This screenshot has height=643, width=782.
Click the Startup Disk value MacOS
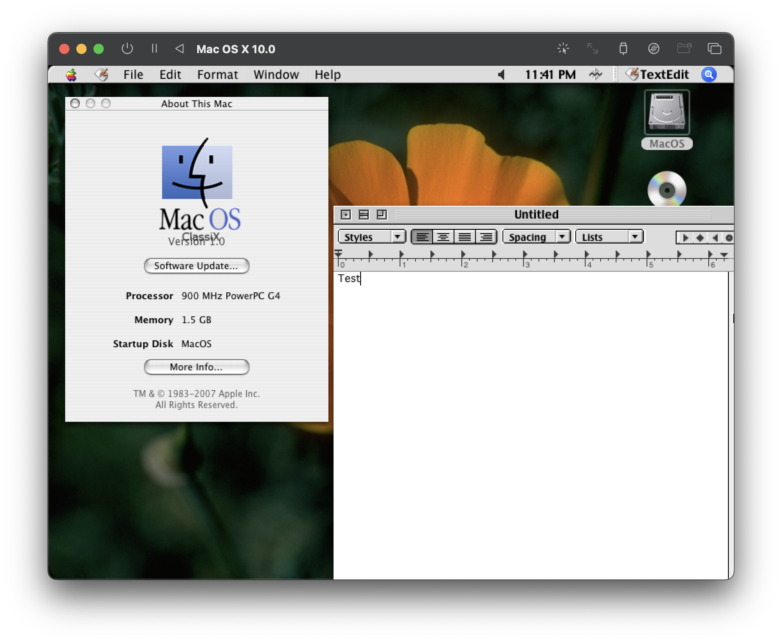[x=196, y=344]
